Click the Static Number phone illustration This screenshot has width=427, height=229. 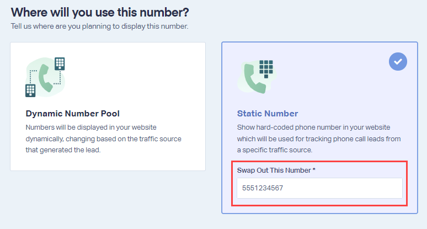click(x=257, y=77)
